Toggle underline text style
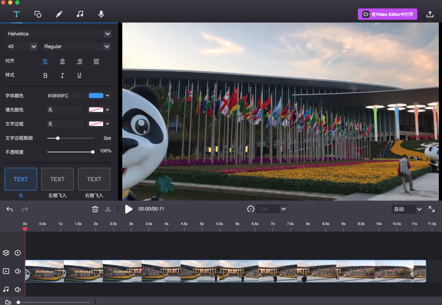The width and height of the screenshot is (442, 305). (79, 76)
